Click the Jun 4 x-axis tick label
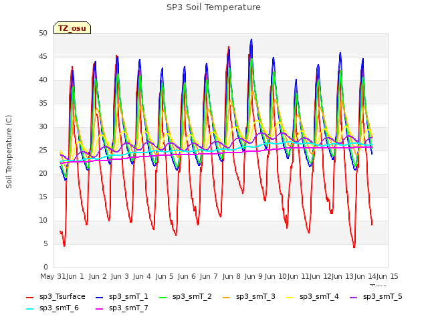The width and height of the screenshot is (428, 321). pos(142,276)
